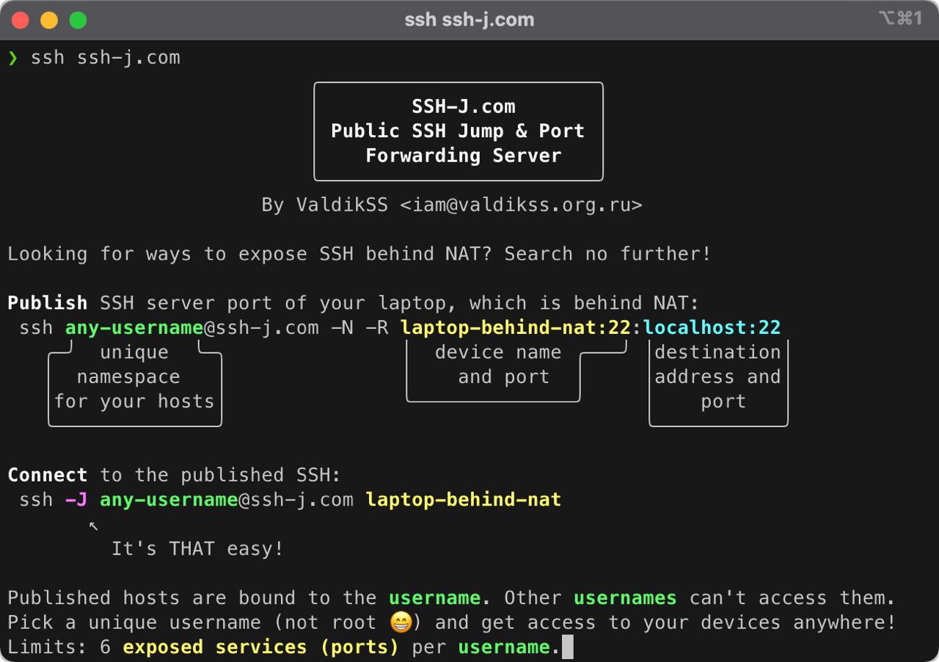The height and width of the screenshot is (662, 939).
Task: Click the 'By ValdikSS' author text
Action: point(325,205)
